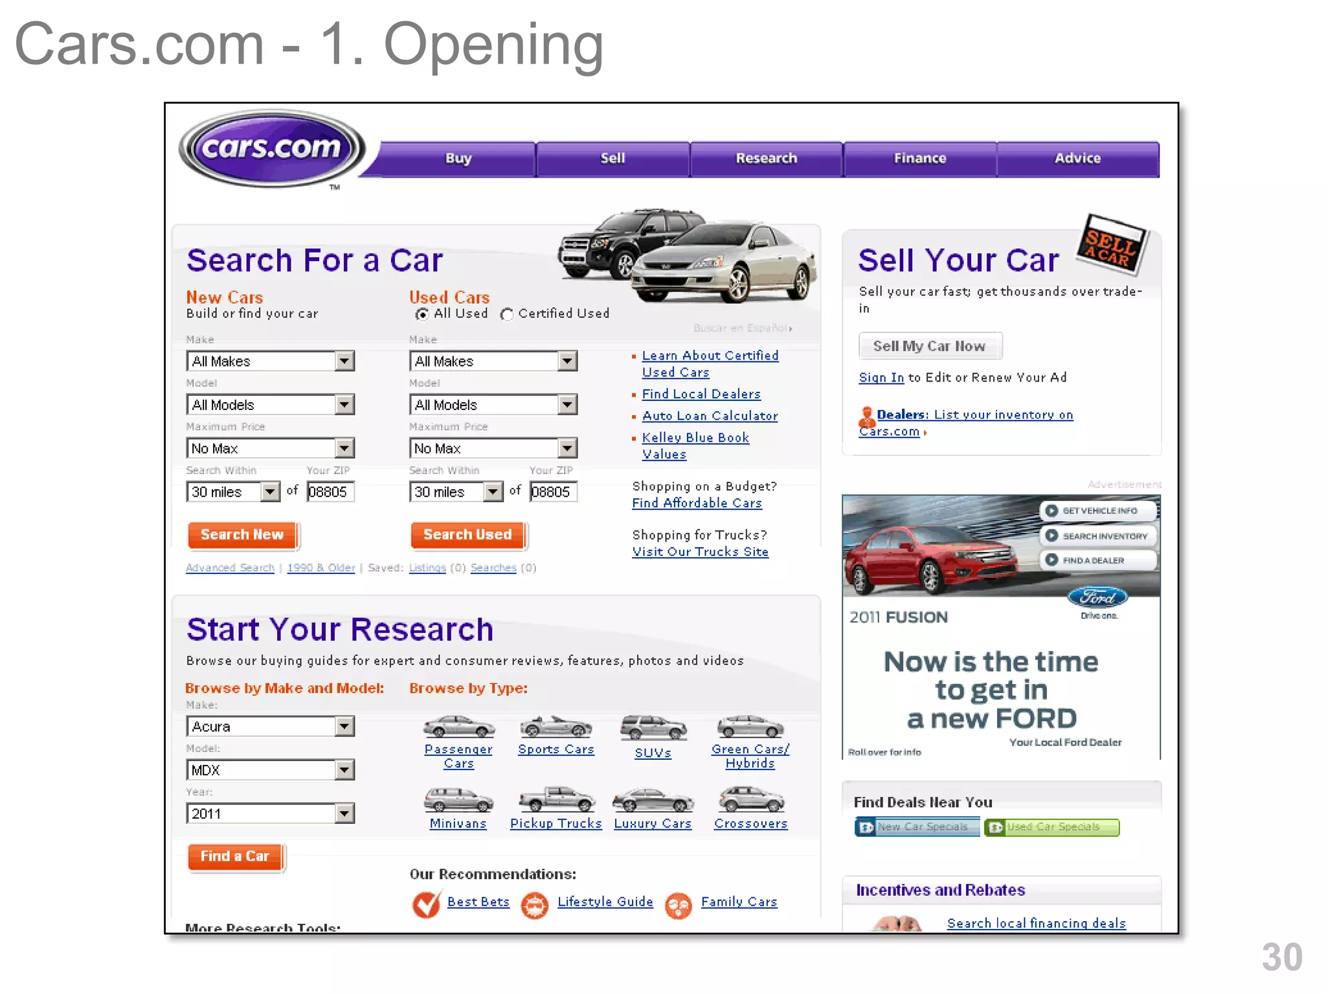Image resolution: width=1326 pixels, height=995 pixels.
Task: Click the Search New button
Action: pyautogui.click(x=243, y=535)
